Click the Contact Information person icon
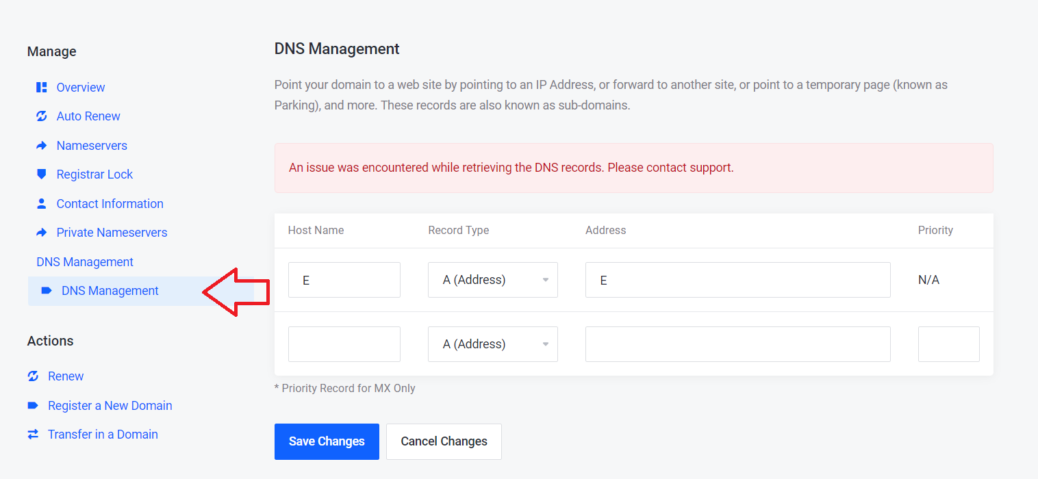The height and width of the screenshot is (479, 1038). (x=41, y=204)
